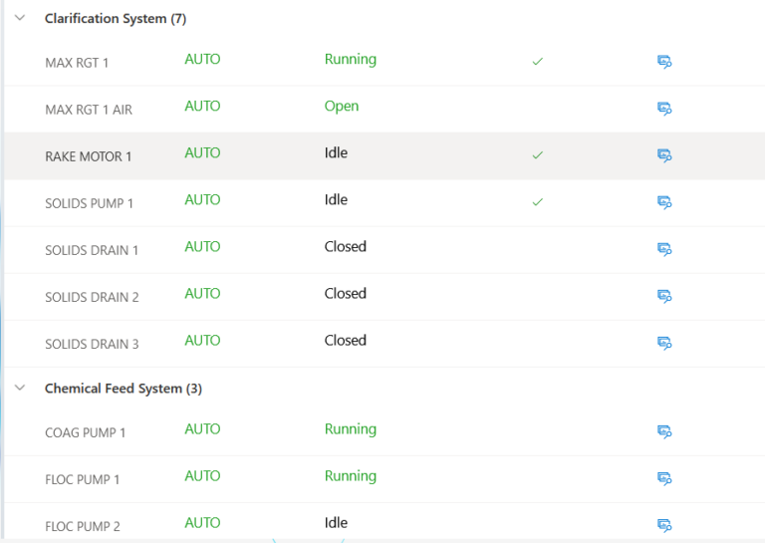Toggle the SOLIDS PUMP 1 checkmark
This screenshot has width=765, height=543.
(537, 202)
